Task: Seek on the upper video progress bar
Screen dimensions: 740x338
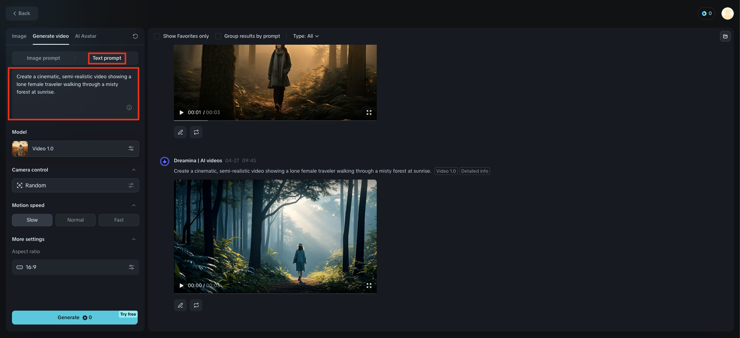Action: [x=275, y=120]
